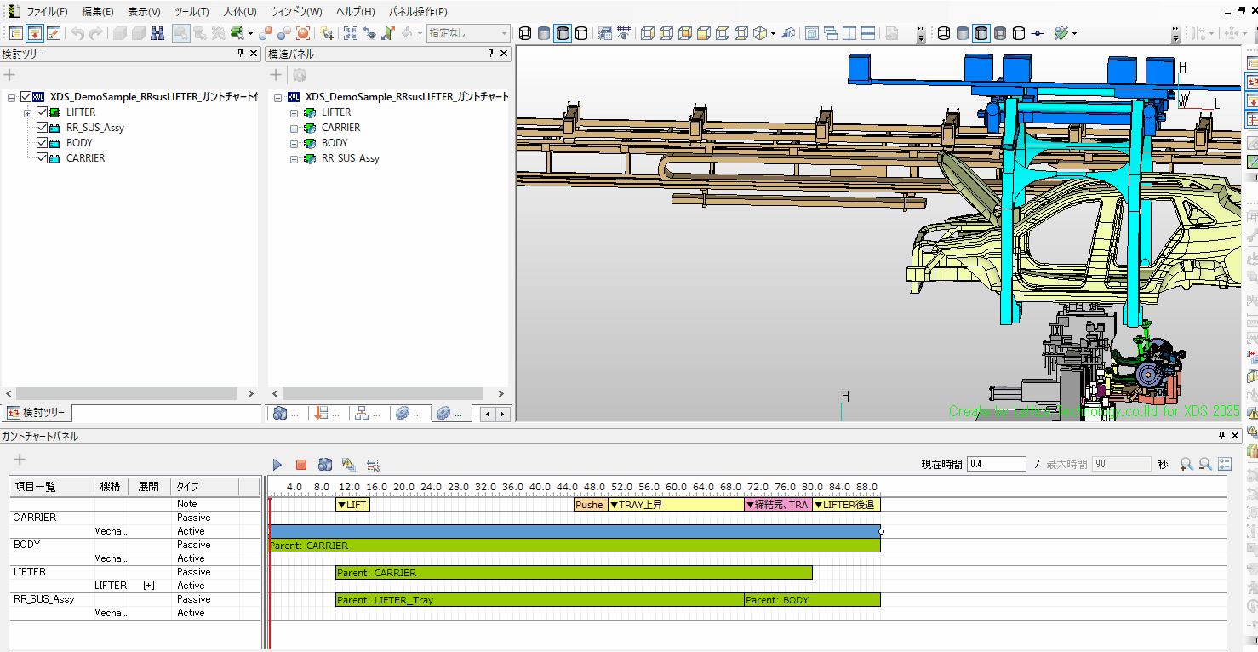This screenshot has height=652, width=1258.
Task: Click the 現在時間 input field
Action: tap(996, 464)
